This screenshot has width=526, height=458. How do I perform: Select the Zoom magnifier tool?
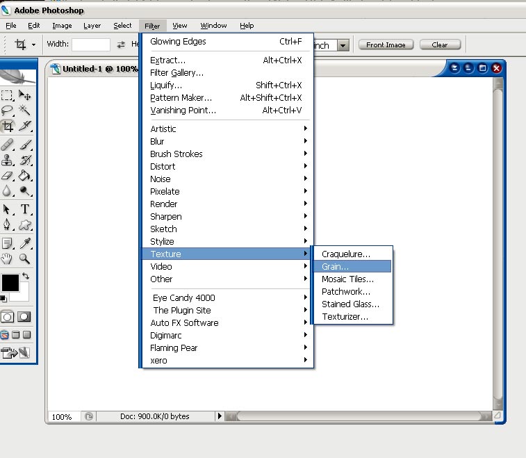25,259
